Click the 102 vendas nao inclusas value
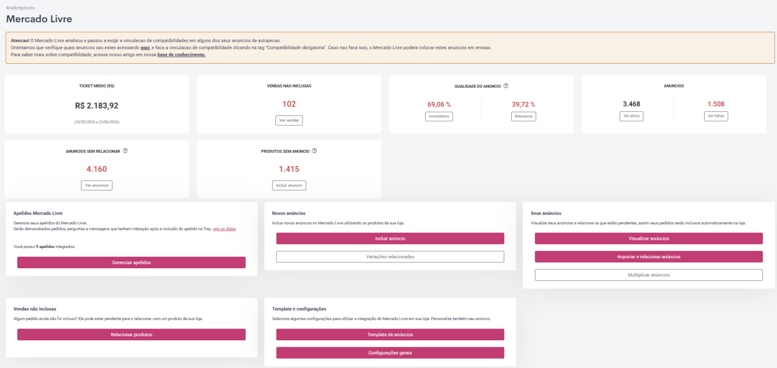777x368 pixels. click(x=289, y=104)
